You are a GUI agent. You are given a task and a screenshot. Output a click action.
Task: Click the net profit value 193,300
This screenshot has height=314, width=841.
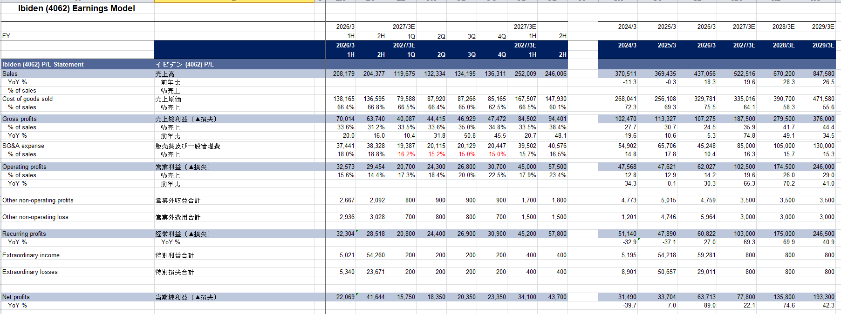pyautogui.click(x=823, y=297)
